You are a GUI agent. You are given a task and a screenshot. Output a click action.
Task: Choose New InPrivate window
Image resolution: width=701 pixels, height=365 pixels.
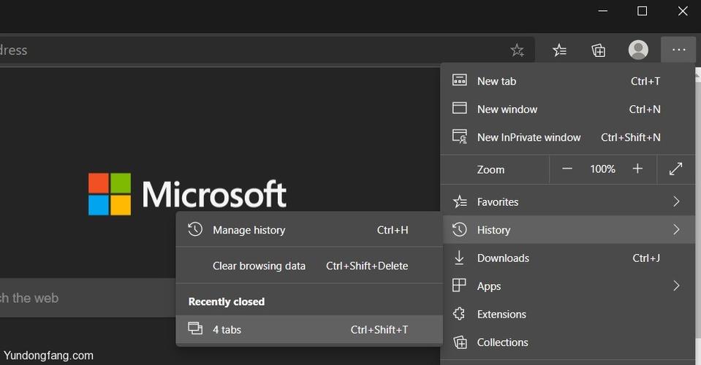pyautogui.click(x=568, y=137)
